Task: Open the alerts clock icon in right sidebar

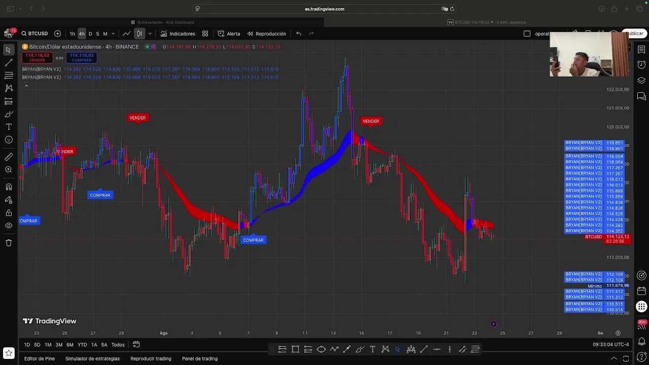Action: coord(641,65)
